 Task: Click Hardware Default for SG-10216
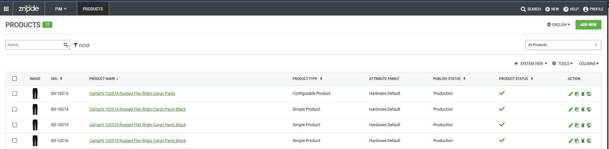(x=385, y=141)
